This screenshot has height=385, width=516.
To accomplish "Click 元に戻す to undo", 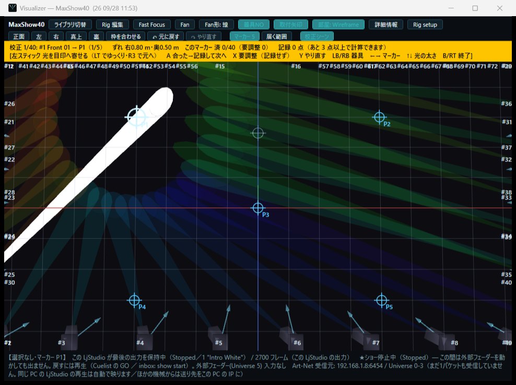I will 166,36.
